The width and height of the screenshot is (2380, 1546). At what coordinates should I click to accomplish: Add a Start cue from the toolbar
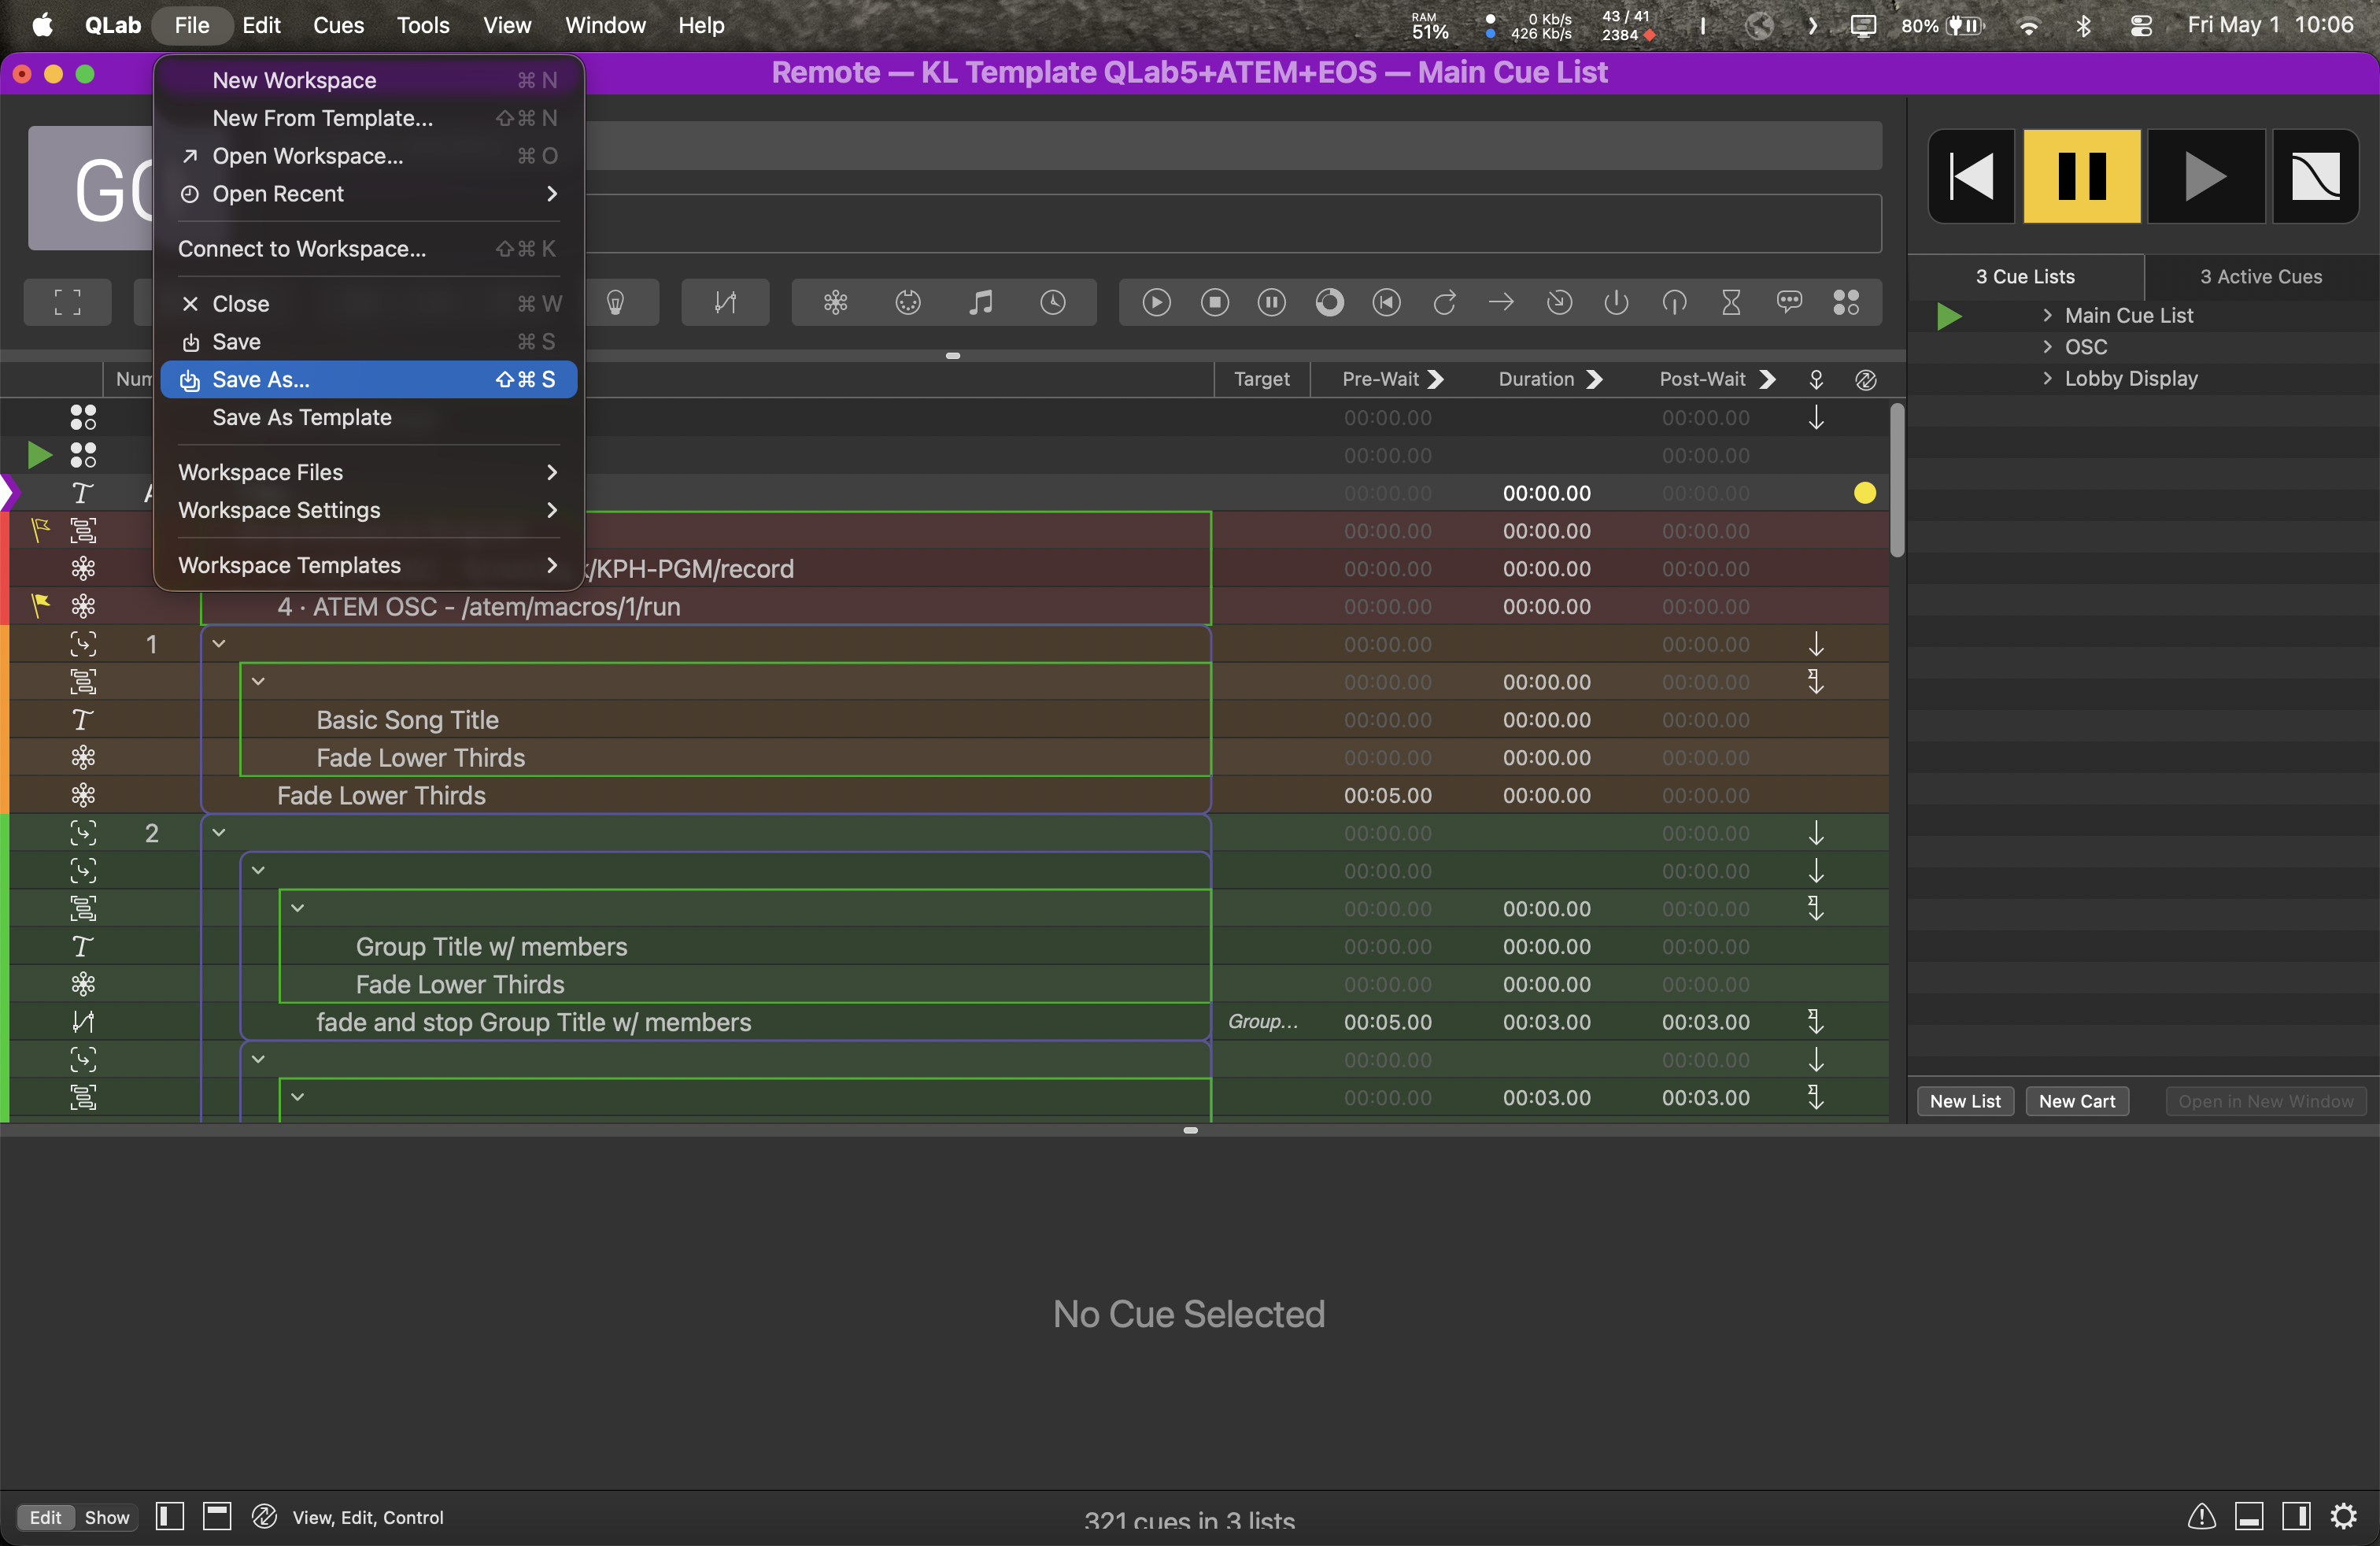(x=1157, y=302)
